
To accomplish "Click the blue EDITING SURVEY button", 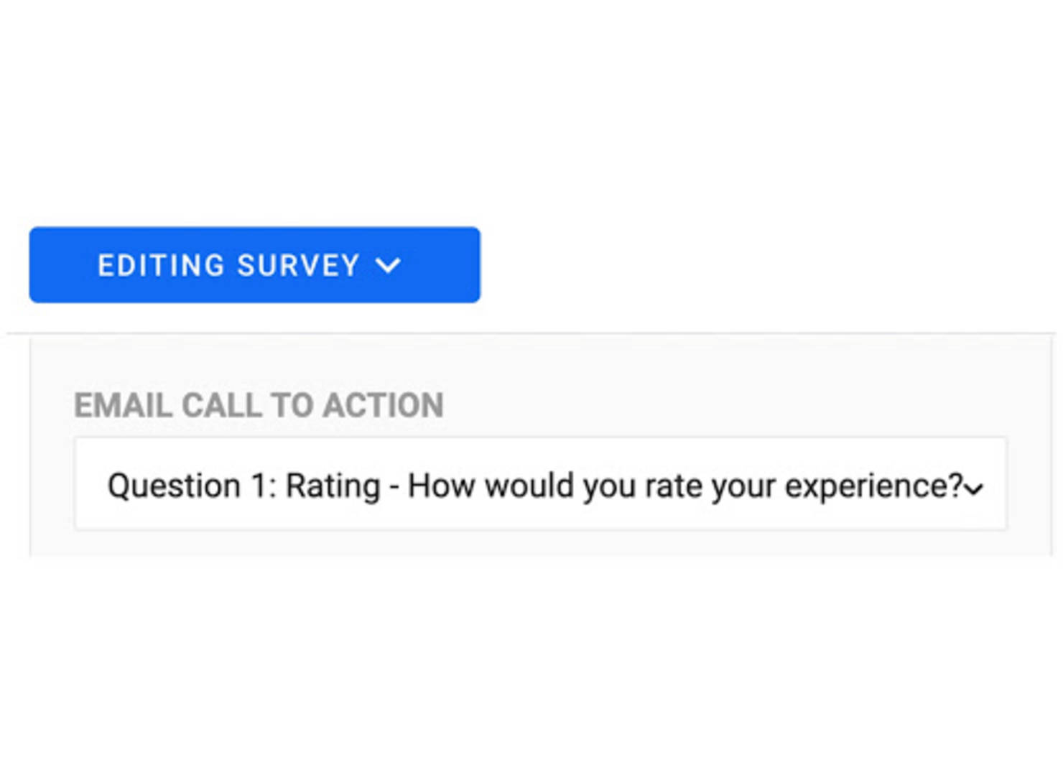I will [254, 265].
